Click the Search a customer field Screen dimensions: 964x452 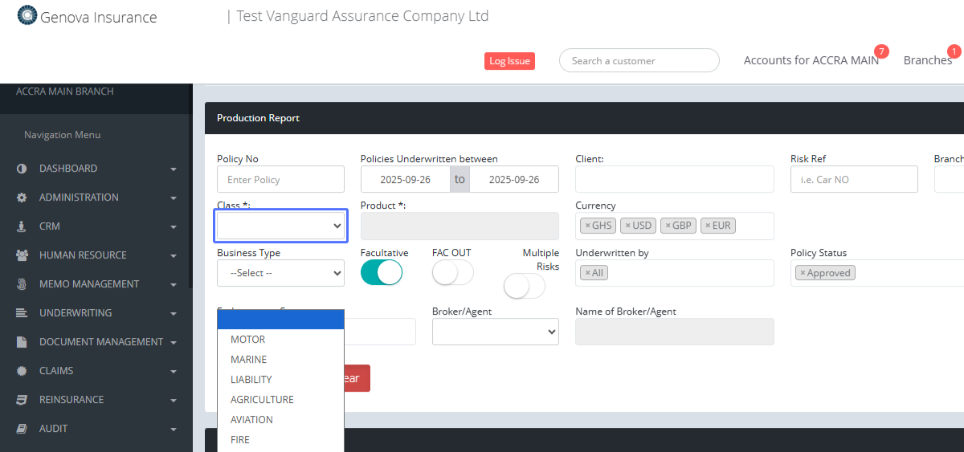pyautogui.click(x=639, y=60)
